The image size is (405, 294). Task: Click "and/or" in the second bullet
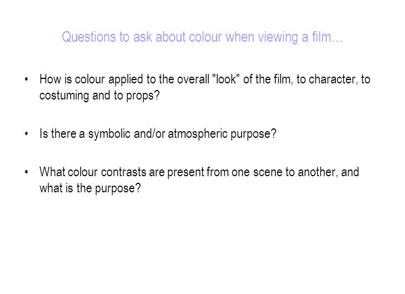(149, 134)
